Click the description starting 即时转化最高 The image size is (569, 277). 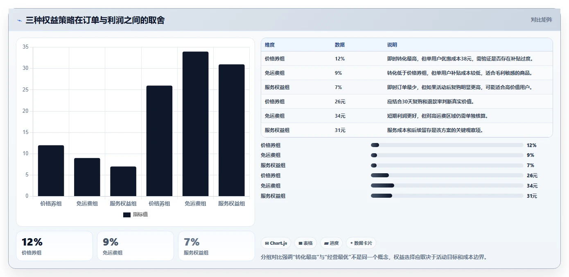pyautogui.click(x=460, y=59)
